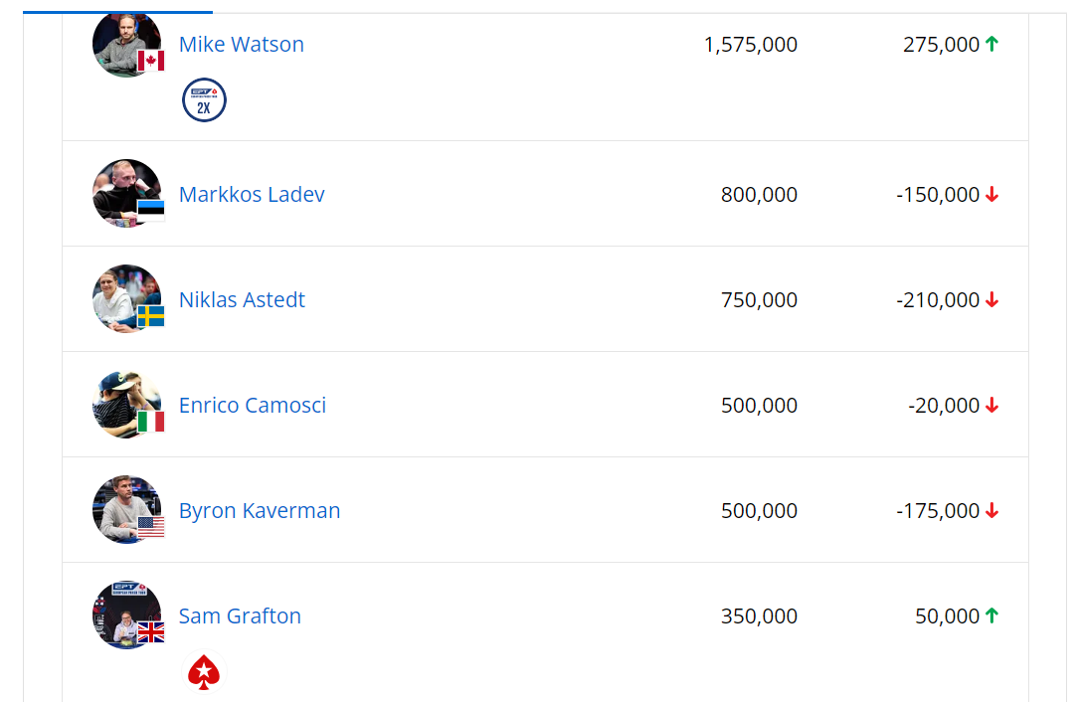1072x702 pixels.
Task: Open Enrico Camosci's name link
Action: tap(253, 405)
